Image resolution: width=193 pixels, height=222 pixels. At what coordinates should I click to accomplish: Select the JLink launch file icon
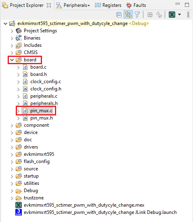coord(19,212)
